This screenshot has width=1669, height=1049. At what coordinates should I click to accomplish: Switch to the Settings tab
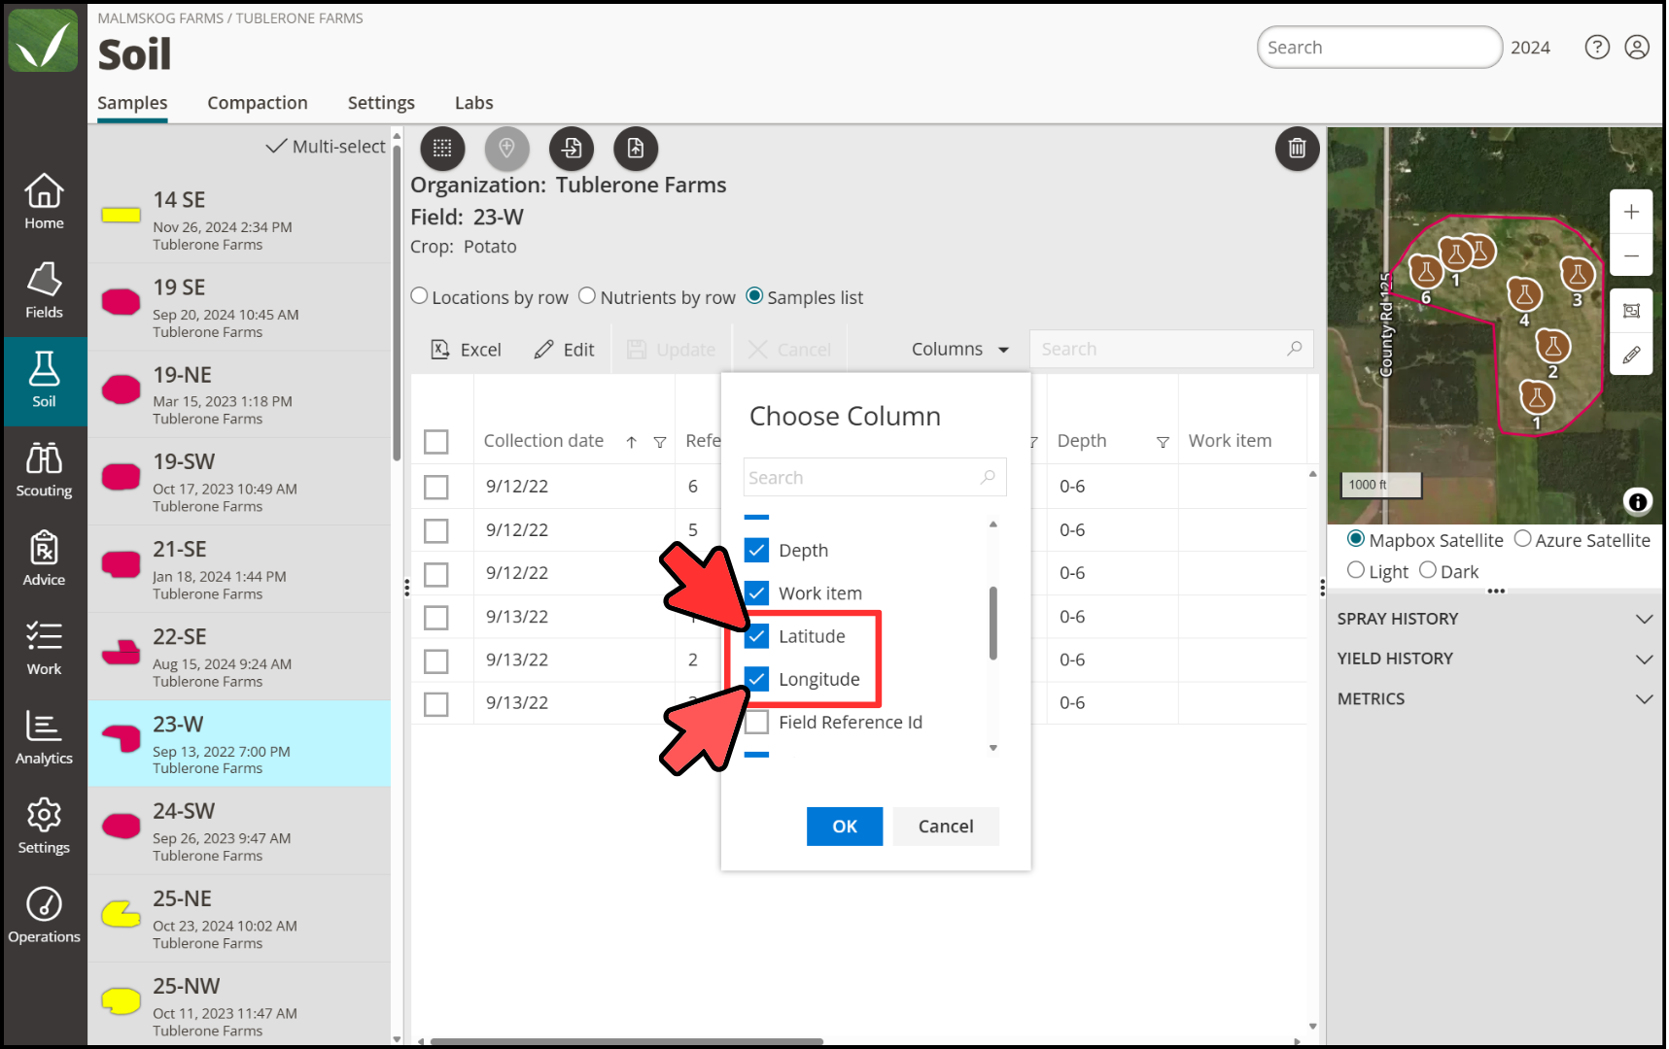coord(381,103)
